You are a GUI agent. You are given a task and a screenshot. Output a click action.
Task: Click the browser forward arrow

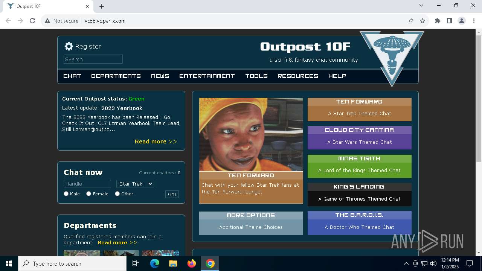(x=20, y=21)
